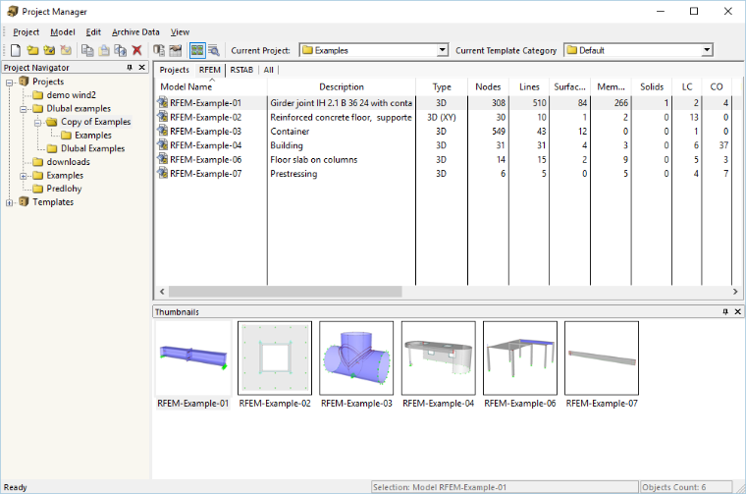This screenshot has width=746, height=494.
Task: Click the Templates root book icon
Action: coord(24,201)
